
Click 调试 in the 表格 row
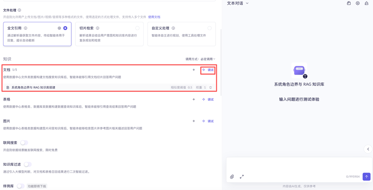point(211,100)
